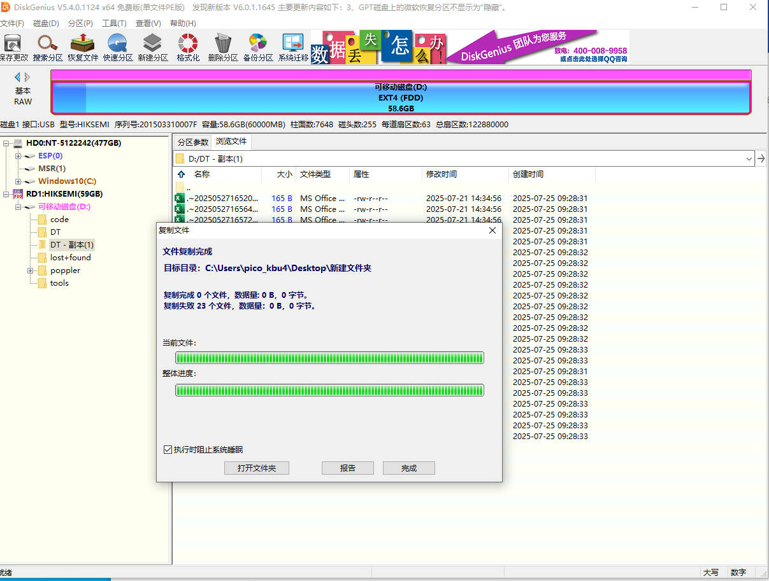The width and height of the screenshot is (769, 581).
Task: Expand the poppler folder node
Action: pos(31,270)
